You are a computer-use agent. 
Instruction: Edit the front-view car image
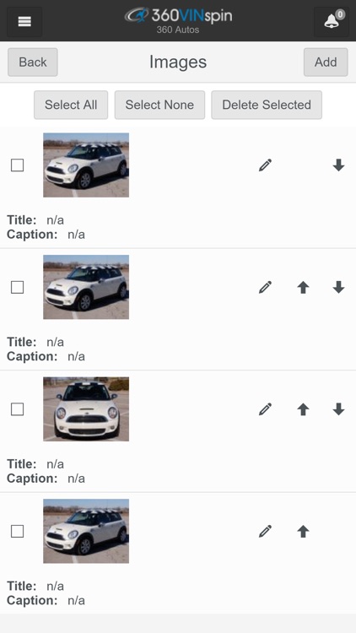[x=265, y=409]
